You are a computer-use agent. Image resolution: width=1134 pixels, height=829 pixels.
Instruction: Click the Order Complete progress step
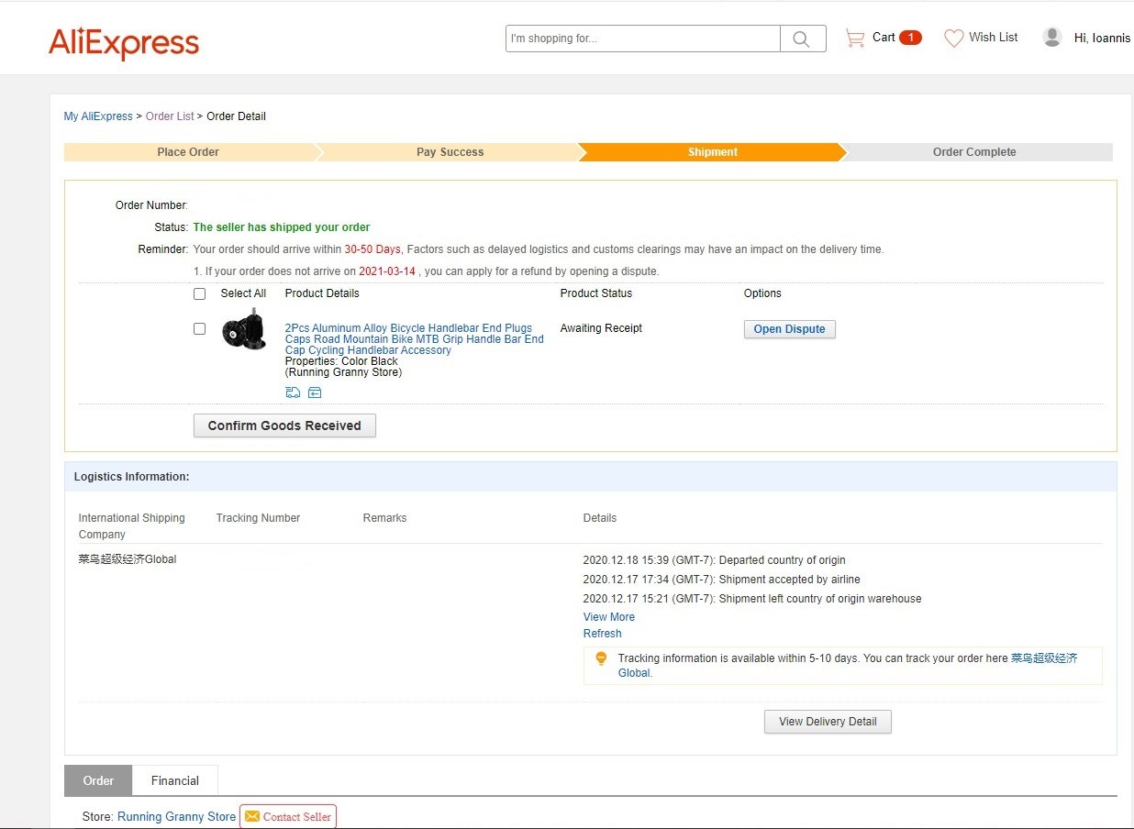click(974, 152)
